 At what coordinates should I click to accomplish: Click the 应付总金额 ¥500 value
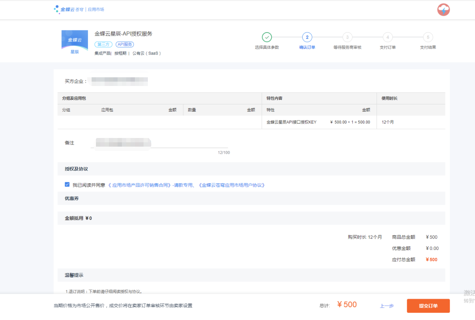[x=431, y=259]
